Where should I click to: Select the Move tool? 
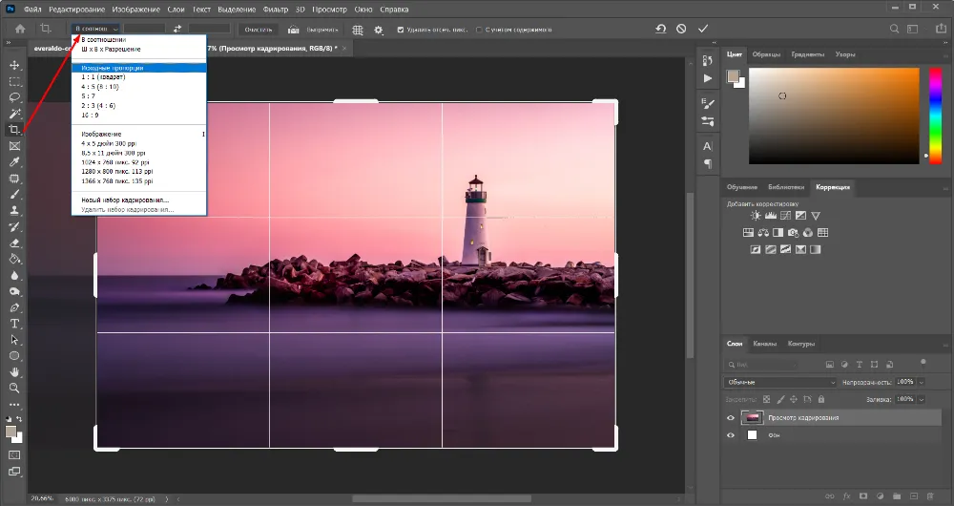coord(14,65)
